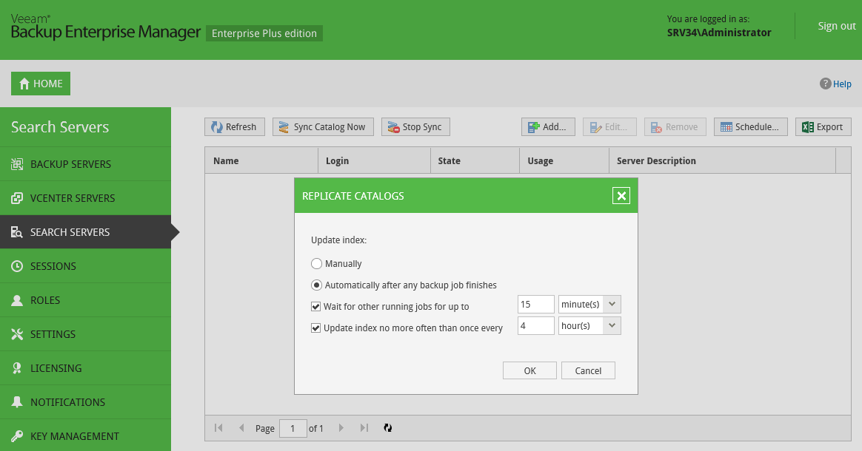Open the Add... search server dialog
This screenshot has width=862, height=451.
click(548, 126)
